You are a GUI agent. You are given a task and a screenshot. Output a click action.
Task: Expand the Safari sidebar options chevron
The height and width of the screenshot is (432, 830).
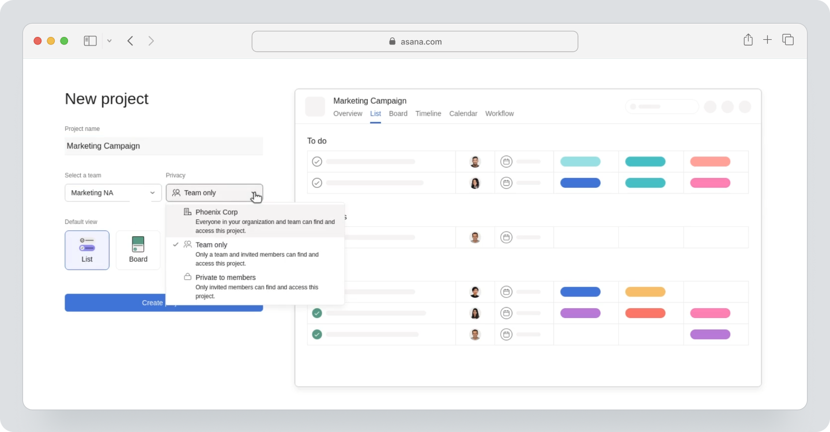coord(109,40)
